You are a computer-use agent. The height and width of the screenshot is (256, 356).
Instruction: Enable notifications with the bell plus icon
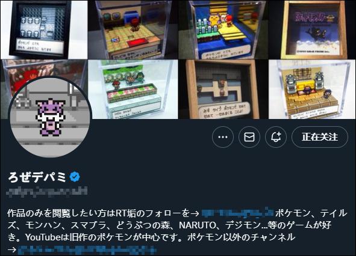pos(276,137)
